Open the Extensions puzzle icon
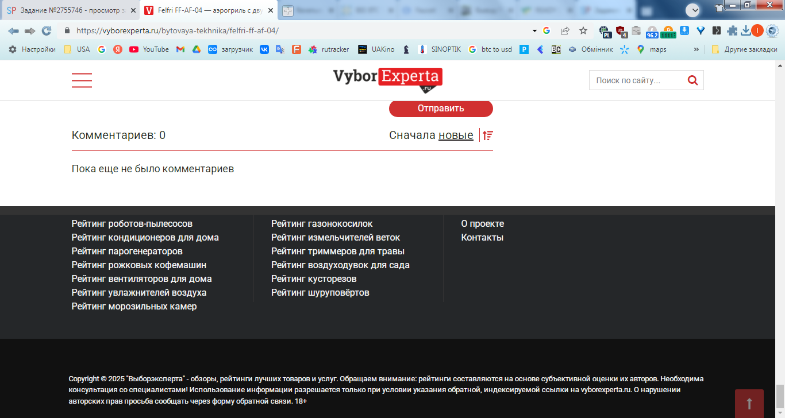 click(732, 31)
